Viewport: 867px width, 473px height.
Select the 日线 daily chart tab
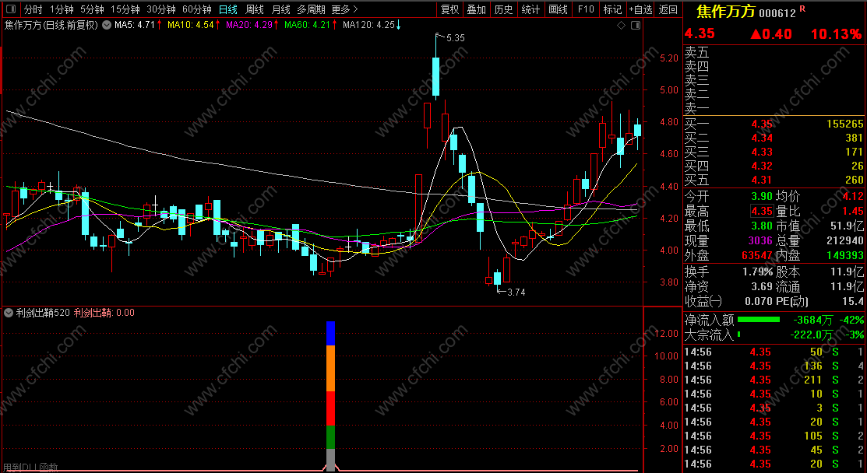click(x=227, y=9)
